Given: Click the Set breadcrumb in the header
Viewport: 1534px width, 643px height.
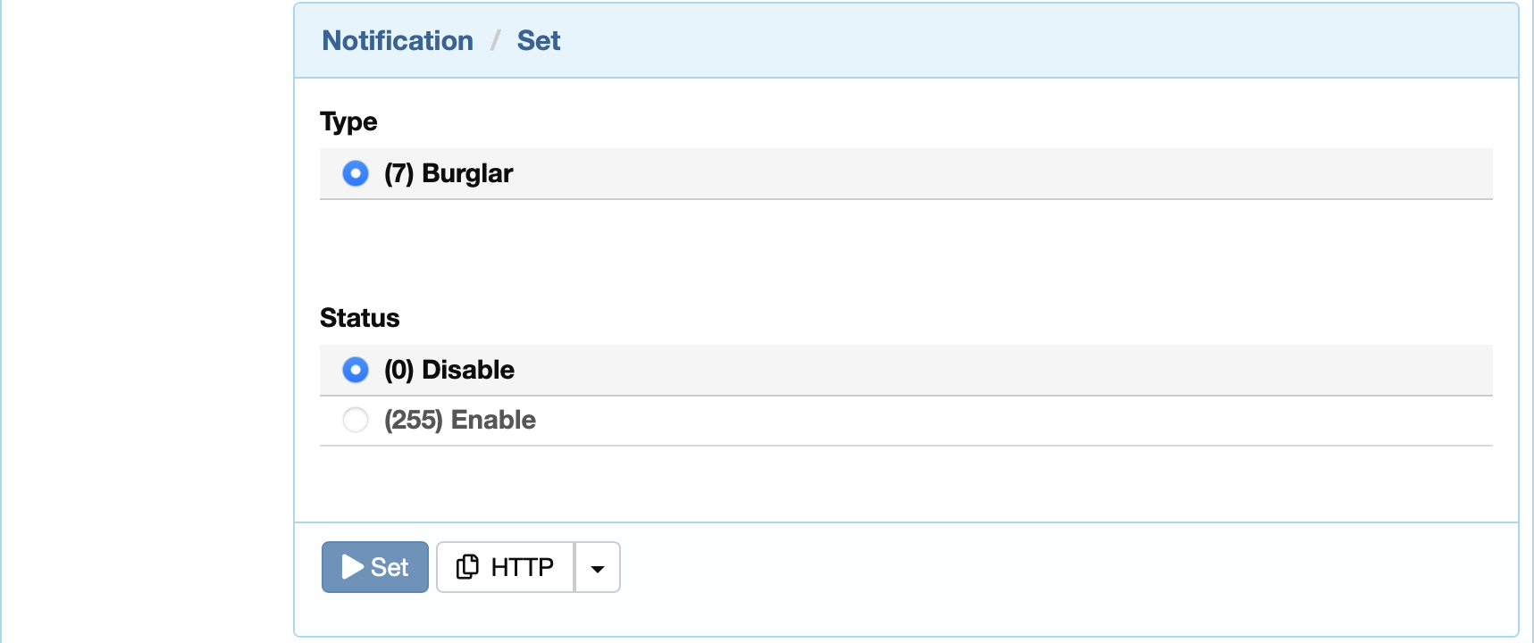Looking at the screenshot, I should (x=539, y=40).
